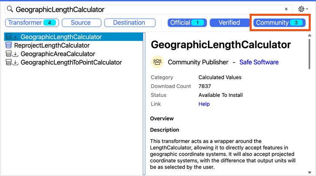This screenshot has height=176, width=316.
Task: Toggle the Transformer filter
Action: pyautogui.click(x=32, y=23)
